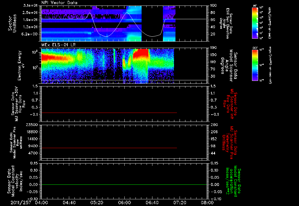Click the red MU Scanner Inh axis label
The image size is (299, 206).
click(x=230, y=104)
